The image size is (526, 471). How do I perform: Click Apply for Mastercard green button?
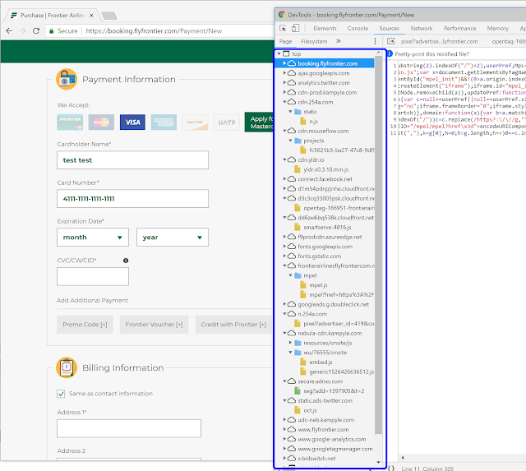(260, 122)
